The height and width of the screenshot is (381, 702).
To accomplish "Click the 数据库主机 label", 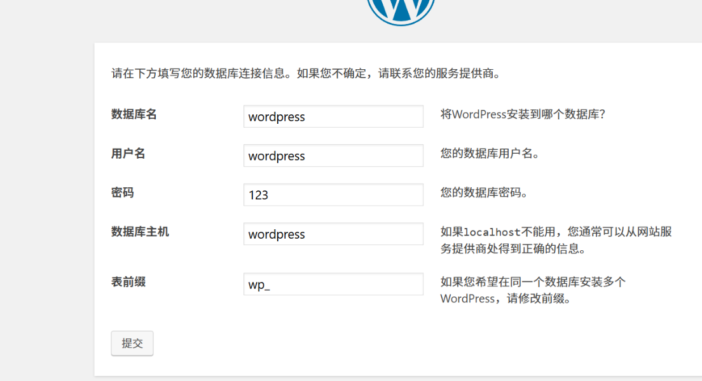I will click(x=140, y=232).
